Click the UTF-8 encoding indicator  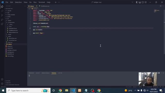(140, 87)
